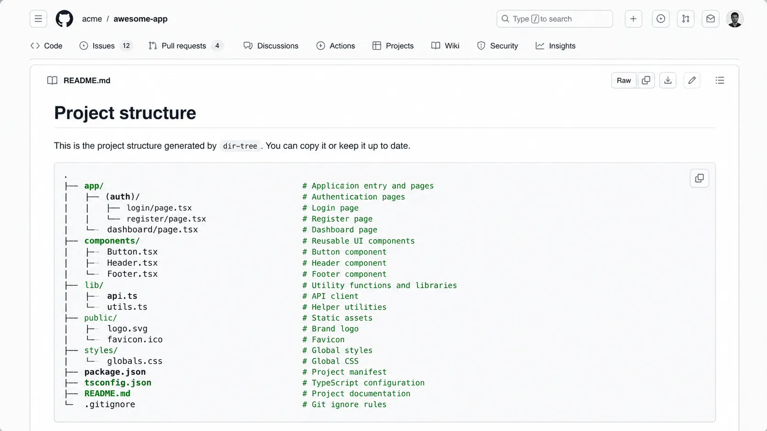Download the README.md file
The image size is (767, 431).
pyautogui.click(x=668, y=80)
